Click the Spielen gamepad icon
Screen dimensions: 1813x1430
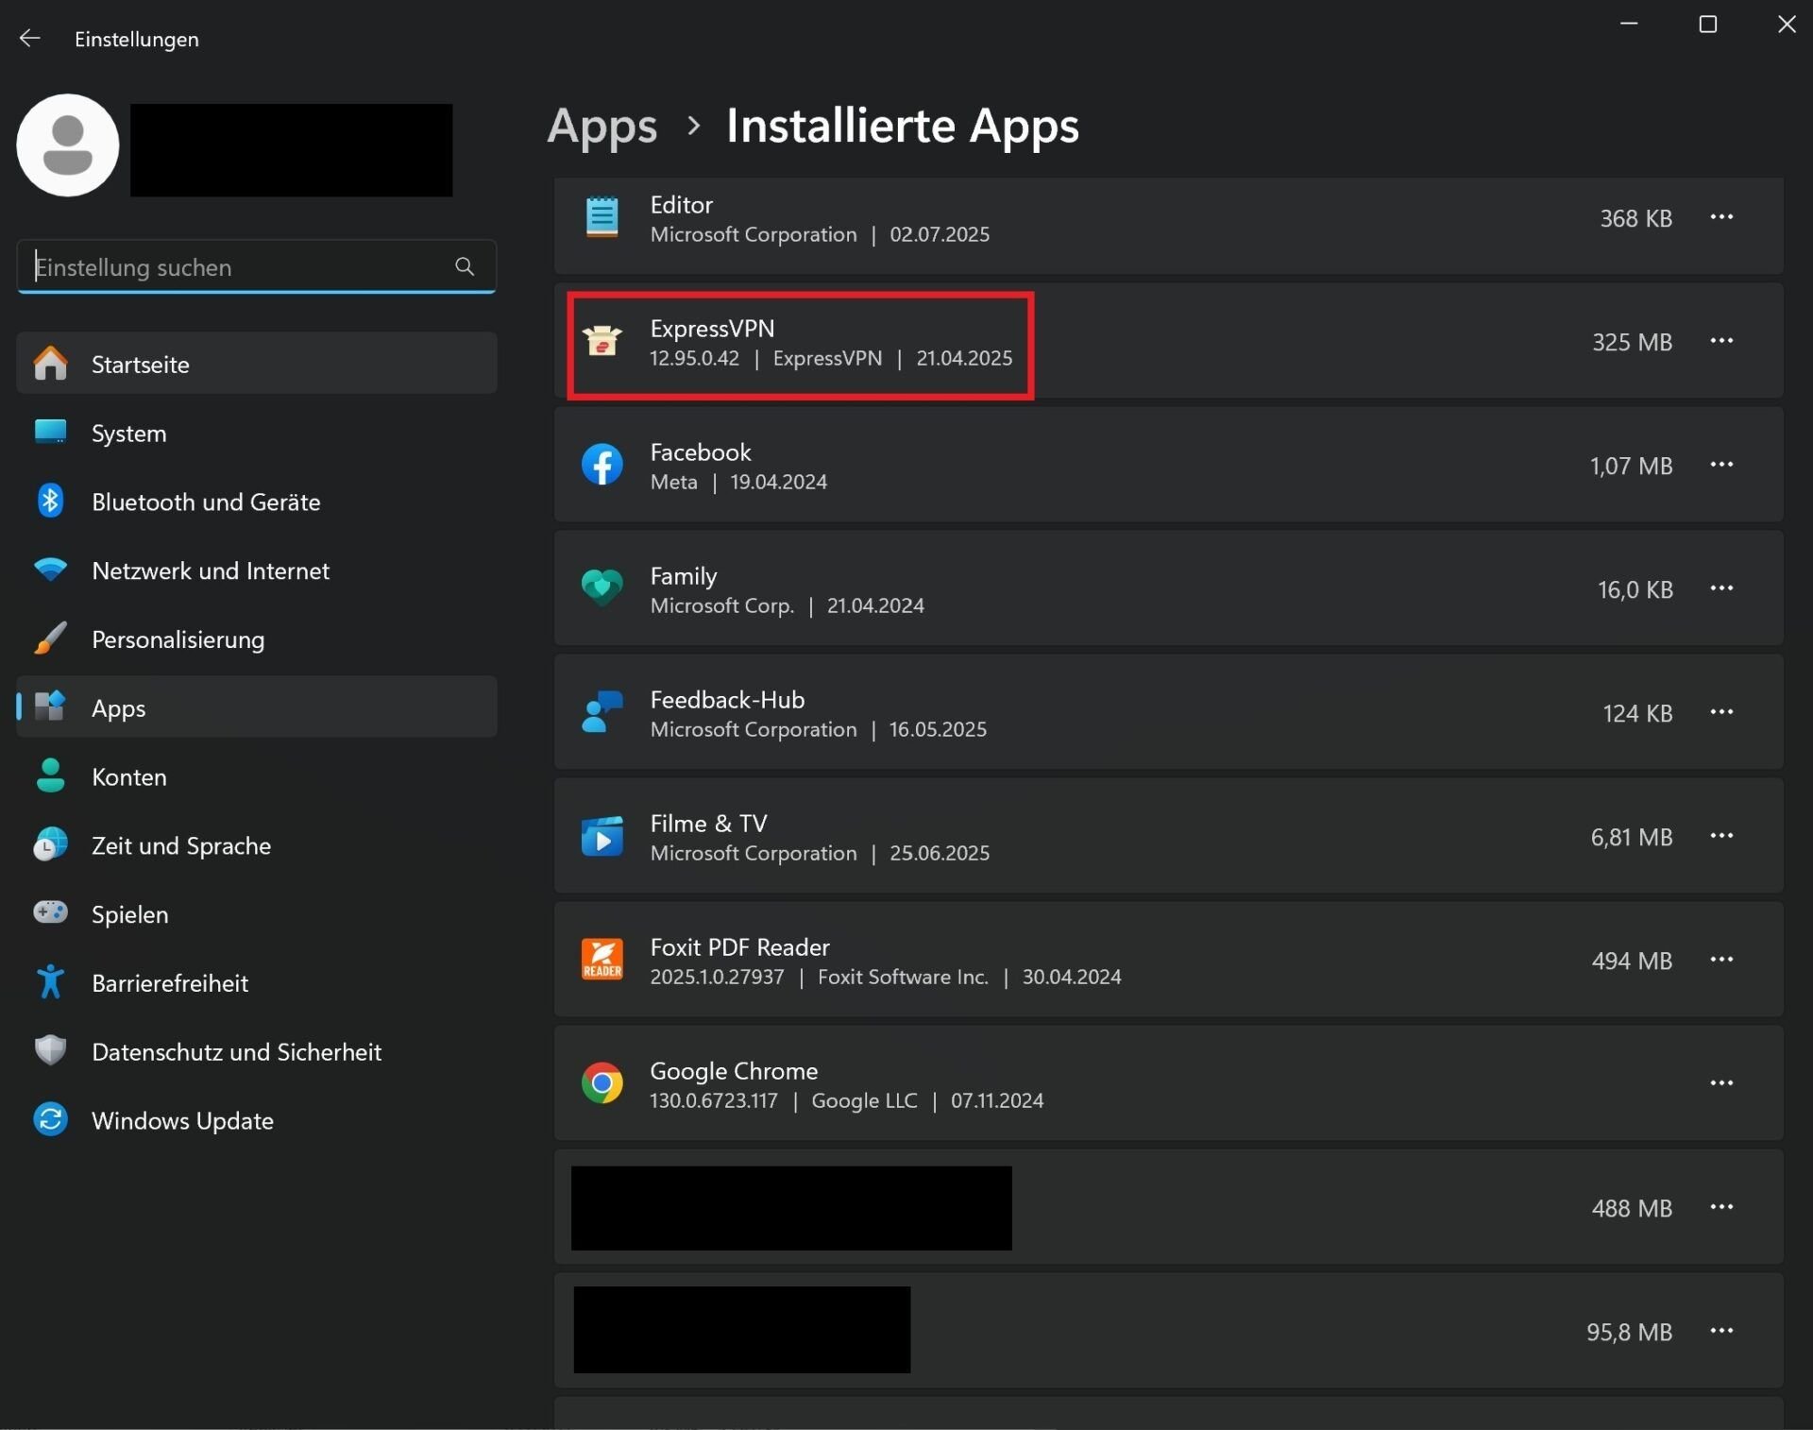point(50,911)
